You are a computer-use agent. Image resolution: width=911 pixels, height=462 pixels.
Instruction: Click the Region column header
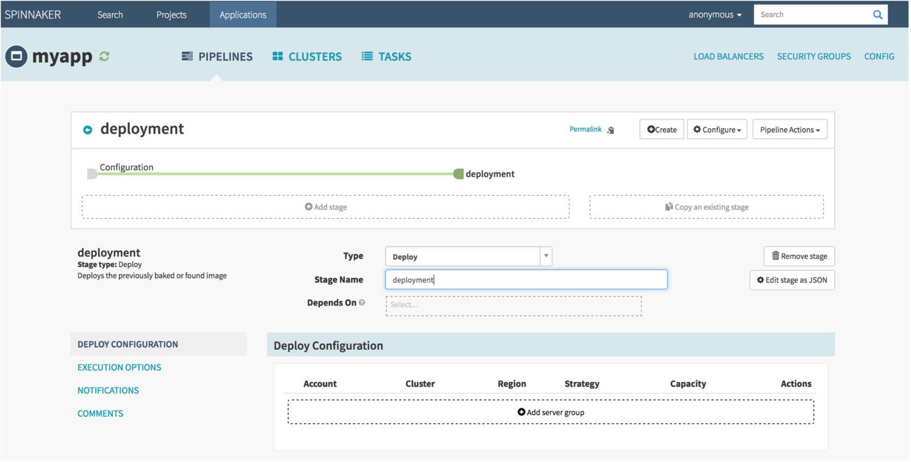click(x=512, y=384)
